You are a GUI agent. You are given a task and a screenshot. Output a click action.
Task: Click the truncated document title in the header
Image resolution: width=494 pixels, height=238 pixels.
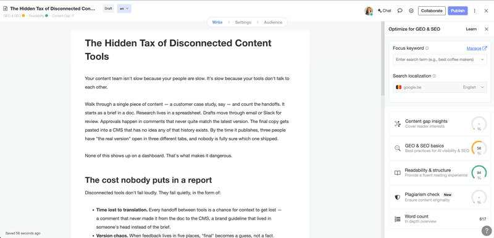[x=52, y=9]
